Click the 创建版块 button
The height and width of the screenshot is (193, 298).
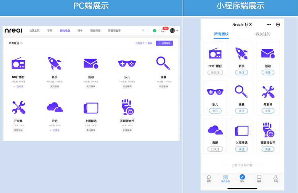pyautogui.click(x=164, y=43)
